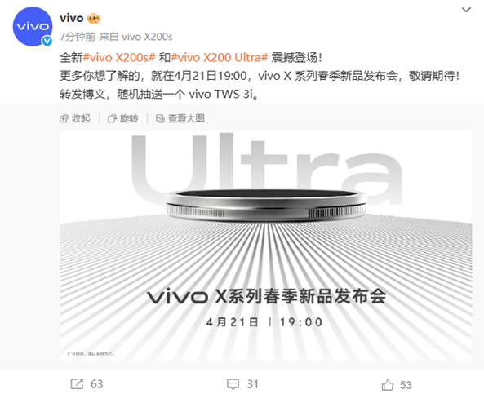Open the #vivo X200 Ultra# hashtag
Screen dimensions: 484x394
pyautogui.click(x=220, y=57)
